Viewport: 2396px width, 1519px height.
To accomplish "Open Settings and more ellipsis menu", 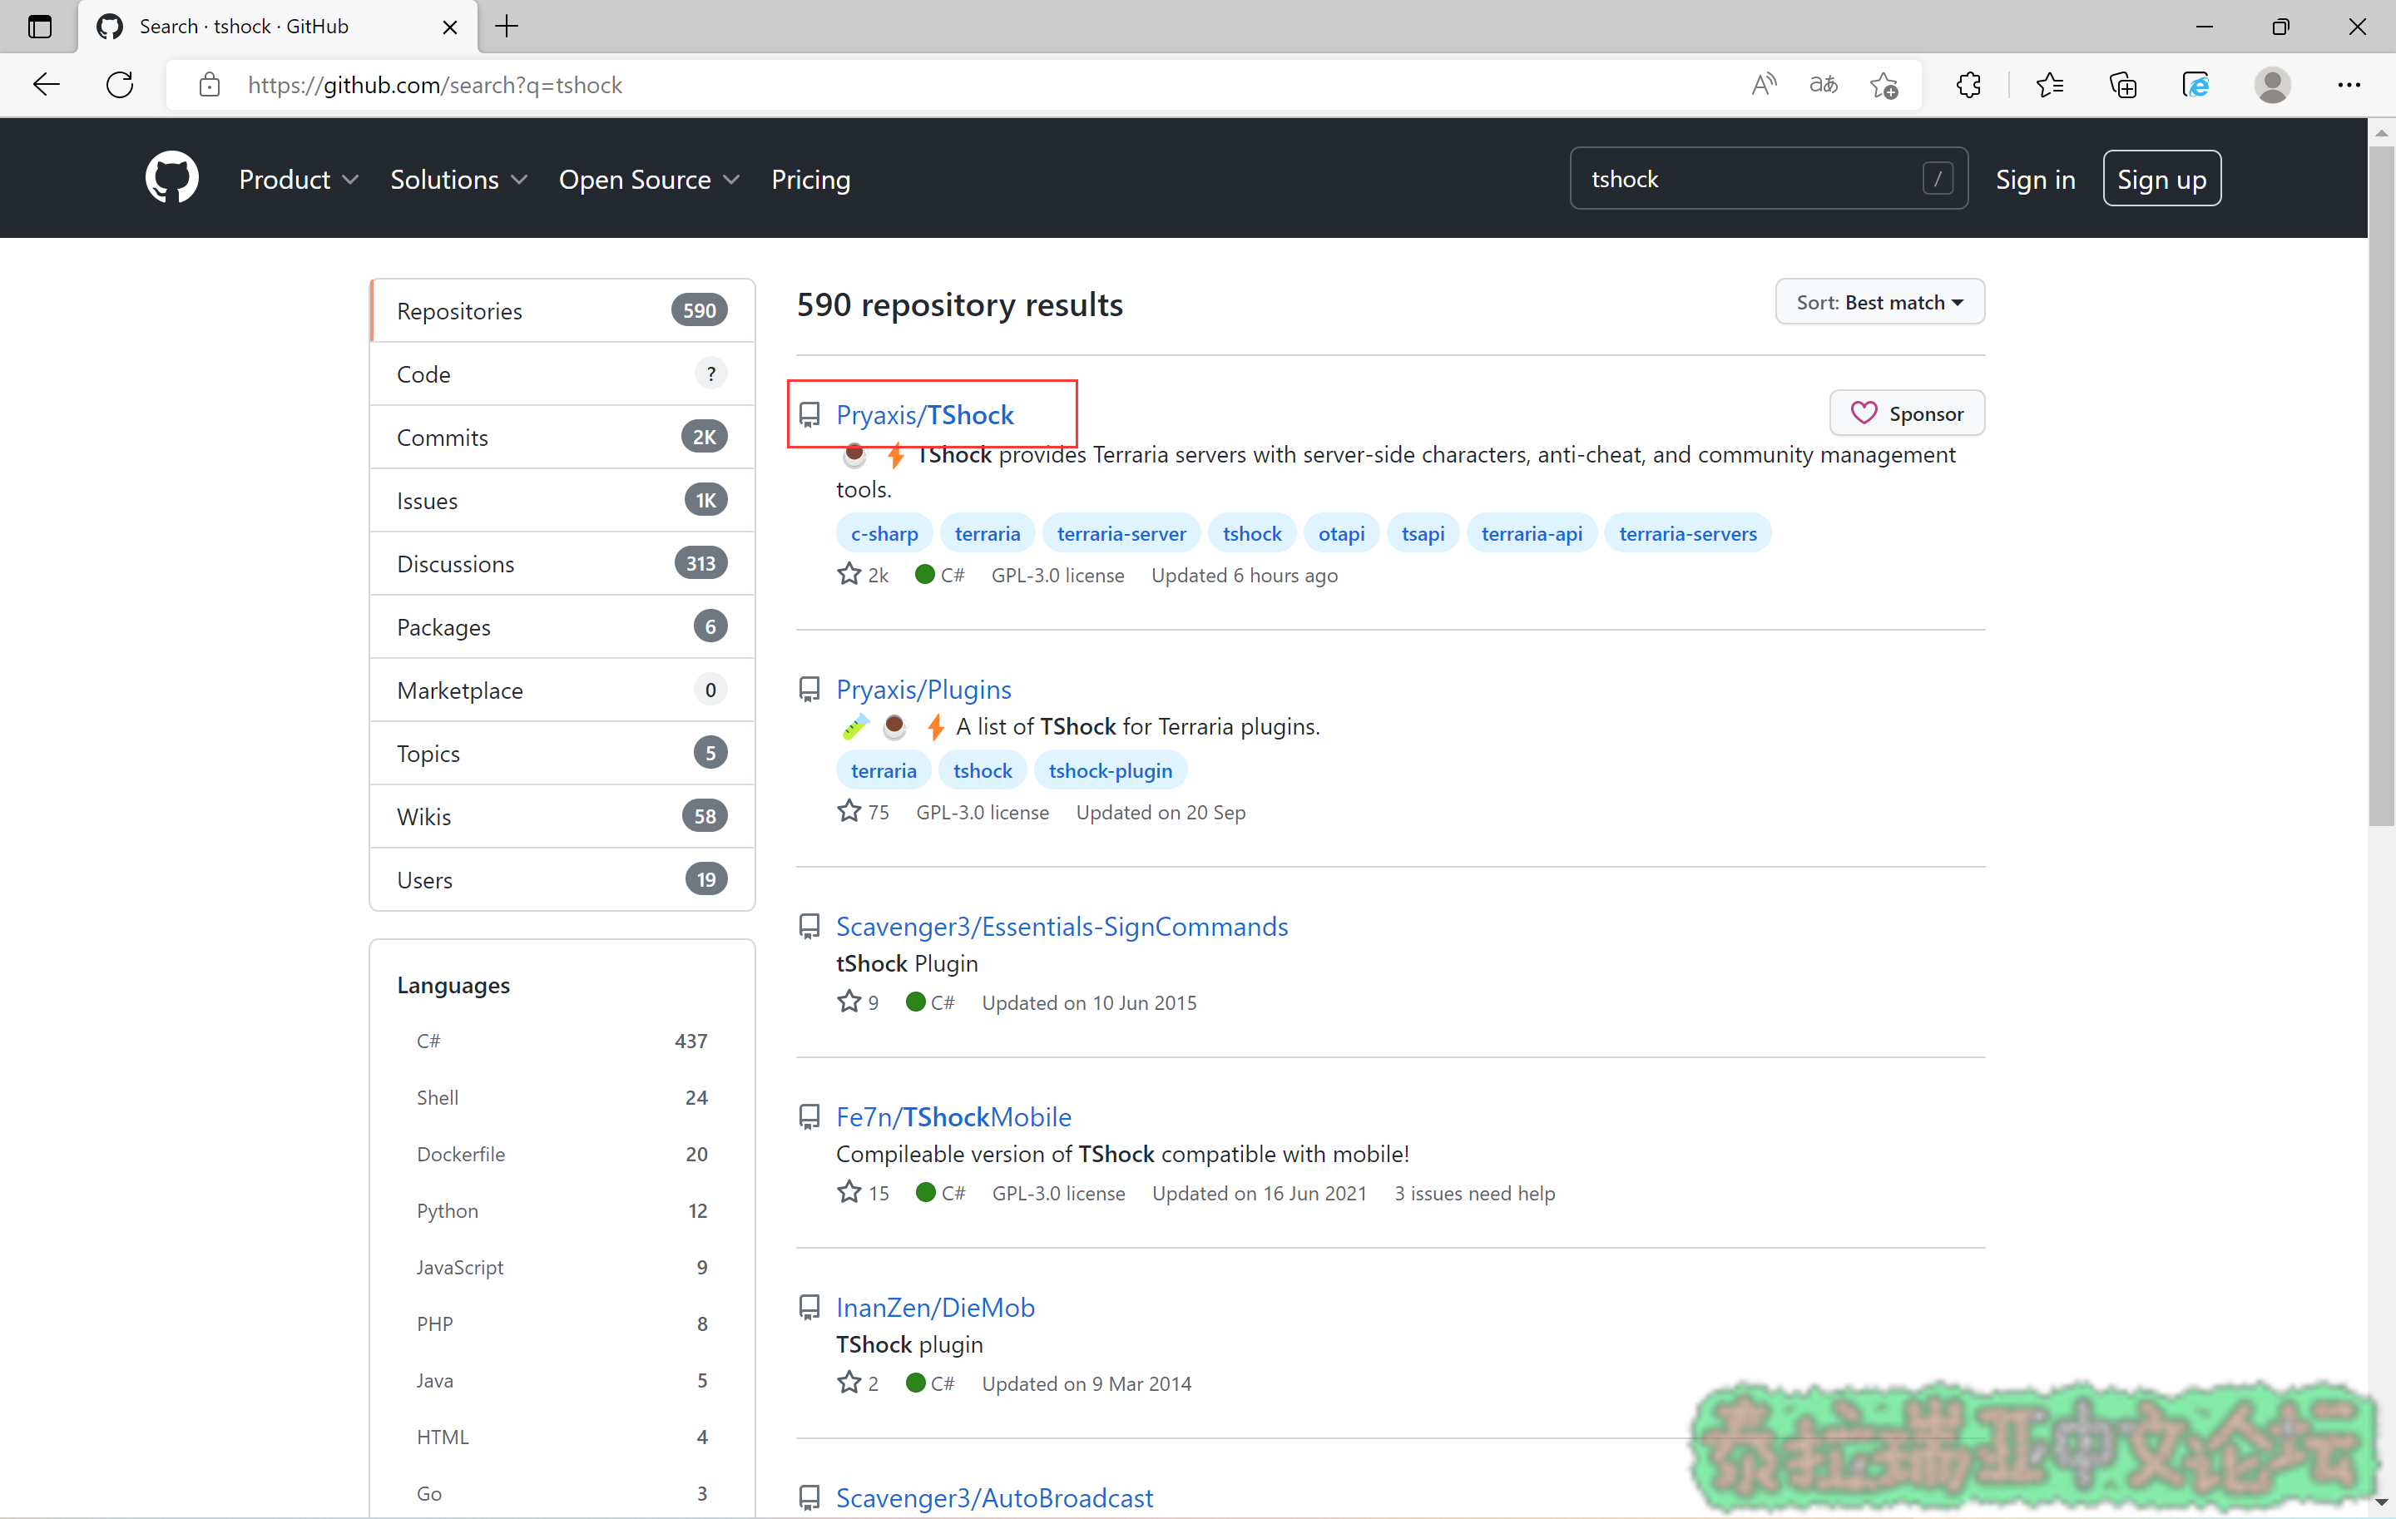I will [2349, 85].
